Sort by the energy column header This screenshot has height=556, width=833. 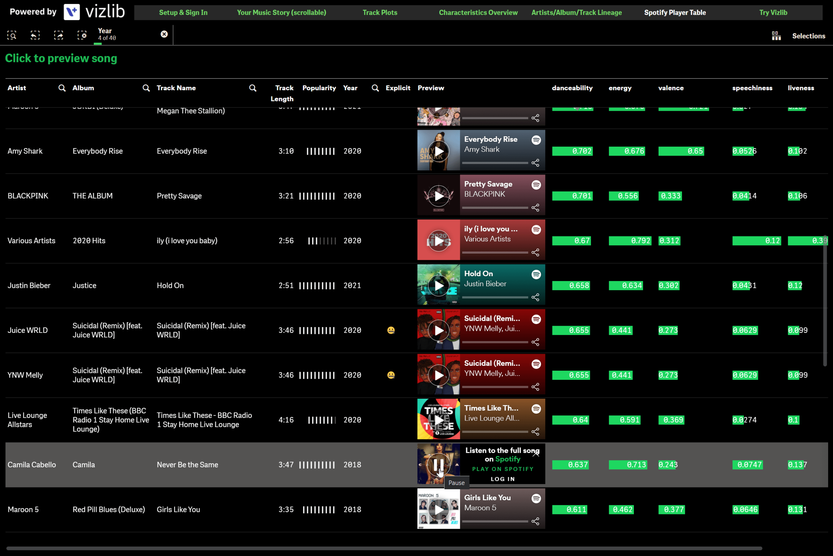620,88
